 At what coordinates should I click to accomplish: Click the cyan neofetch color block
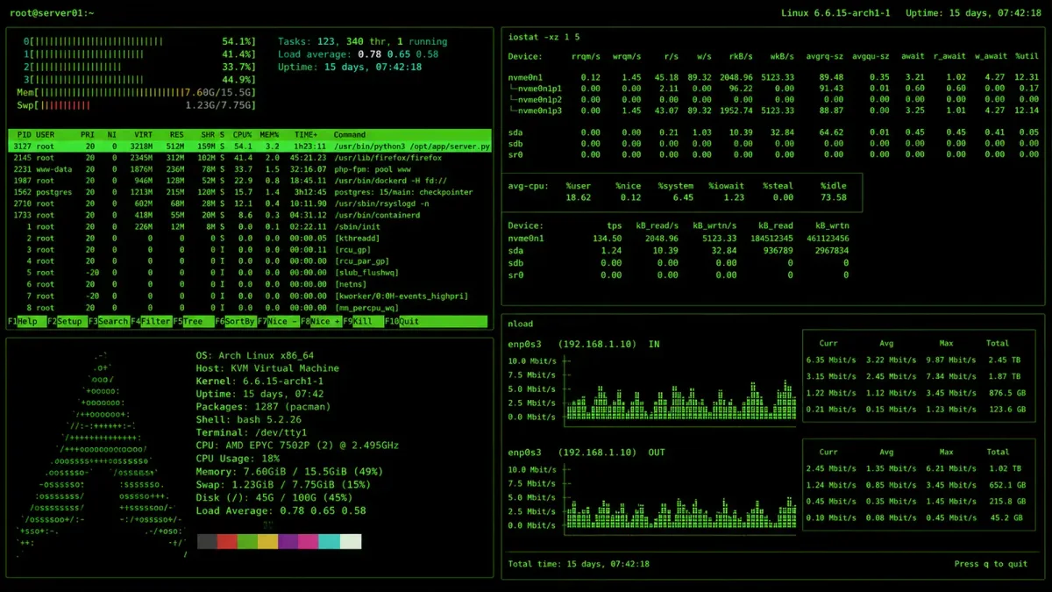[x=330, y=542]
